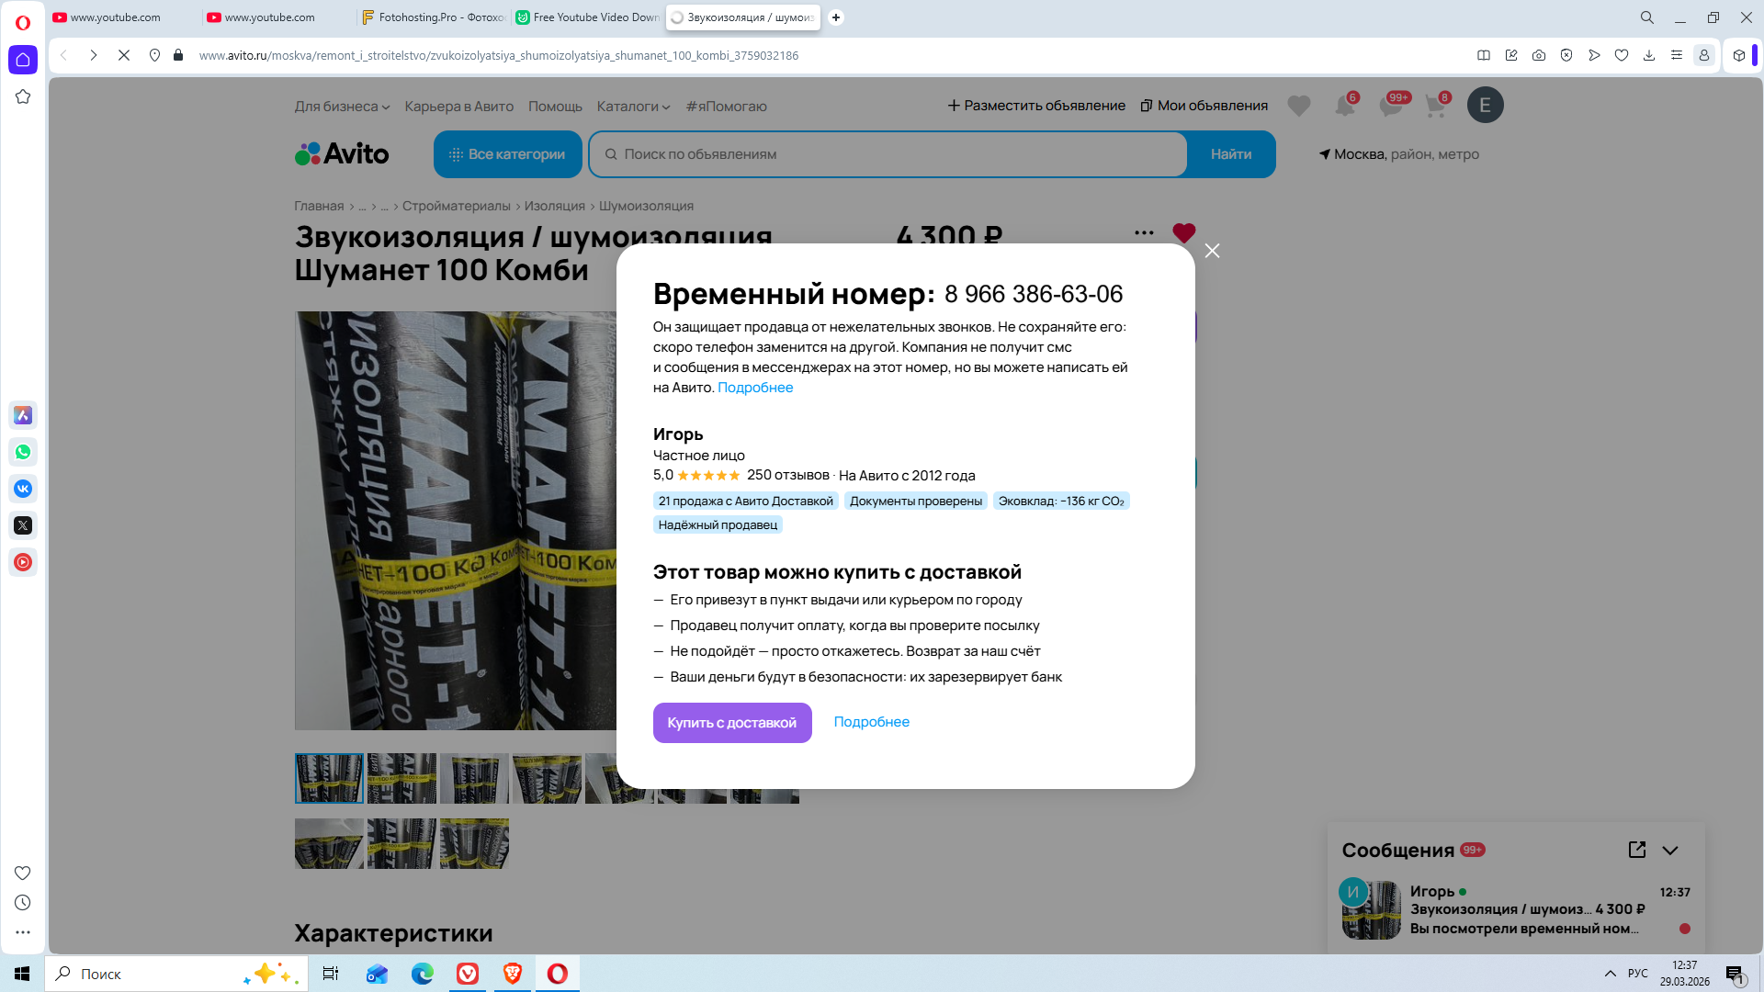1764x992 pixels.
Task: Toggle the red heart favorite on listing
Action: (1183, 233)
